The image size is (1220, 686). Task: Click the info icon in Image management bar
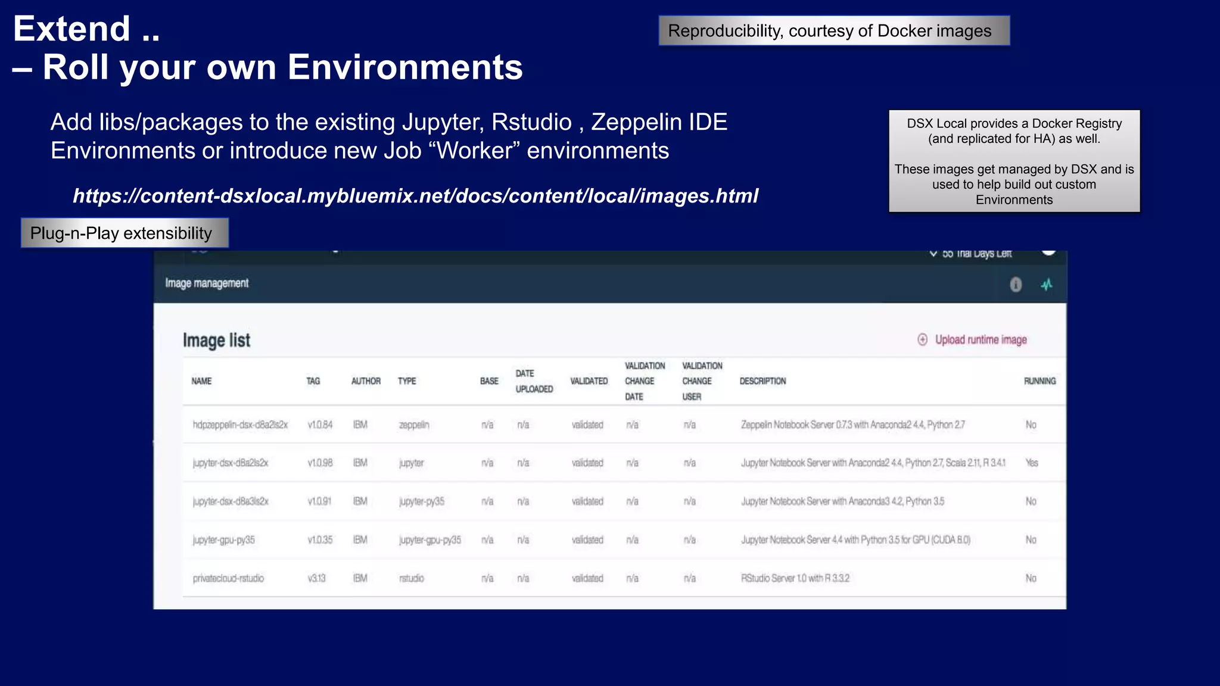pyautogui.click(x=1016, y=285)
